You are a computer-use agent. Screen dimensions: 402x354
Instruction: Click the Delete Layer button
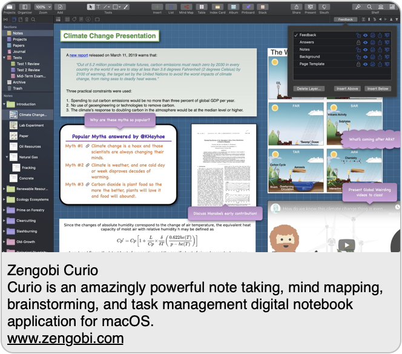pos(310,88)
